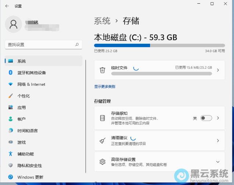Open 临时文件 details with chevron
The width and height of the screenshot is (234, 185).
(217, 70)
